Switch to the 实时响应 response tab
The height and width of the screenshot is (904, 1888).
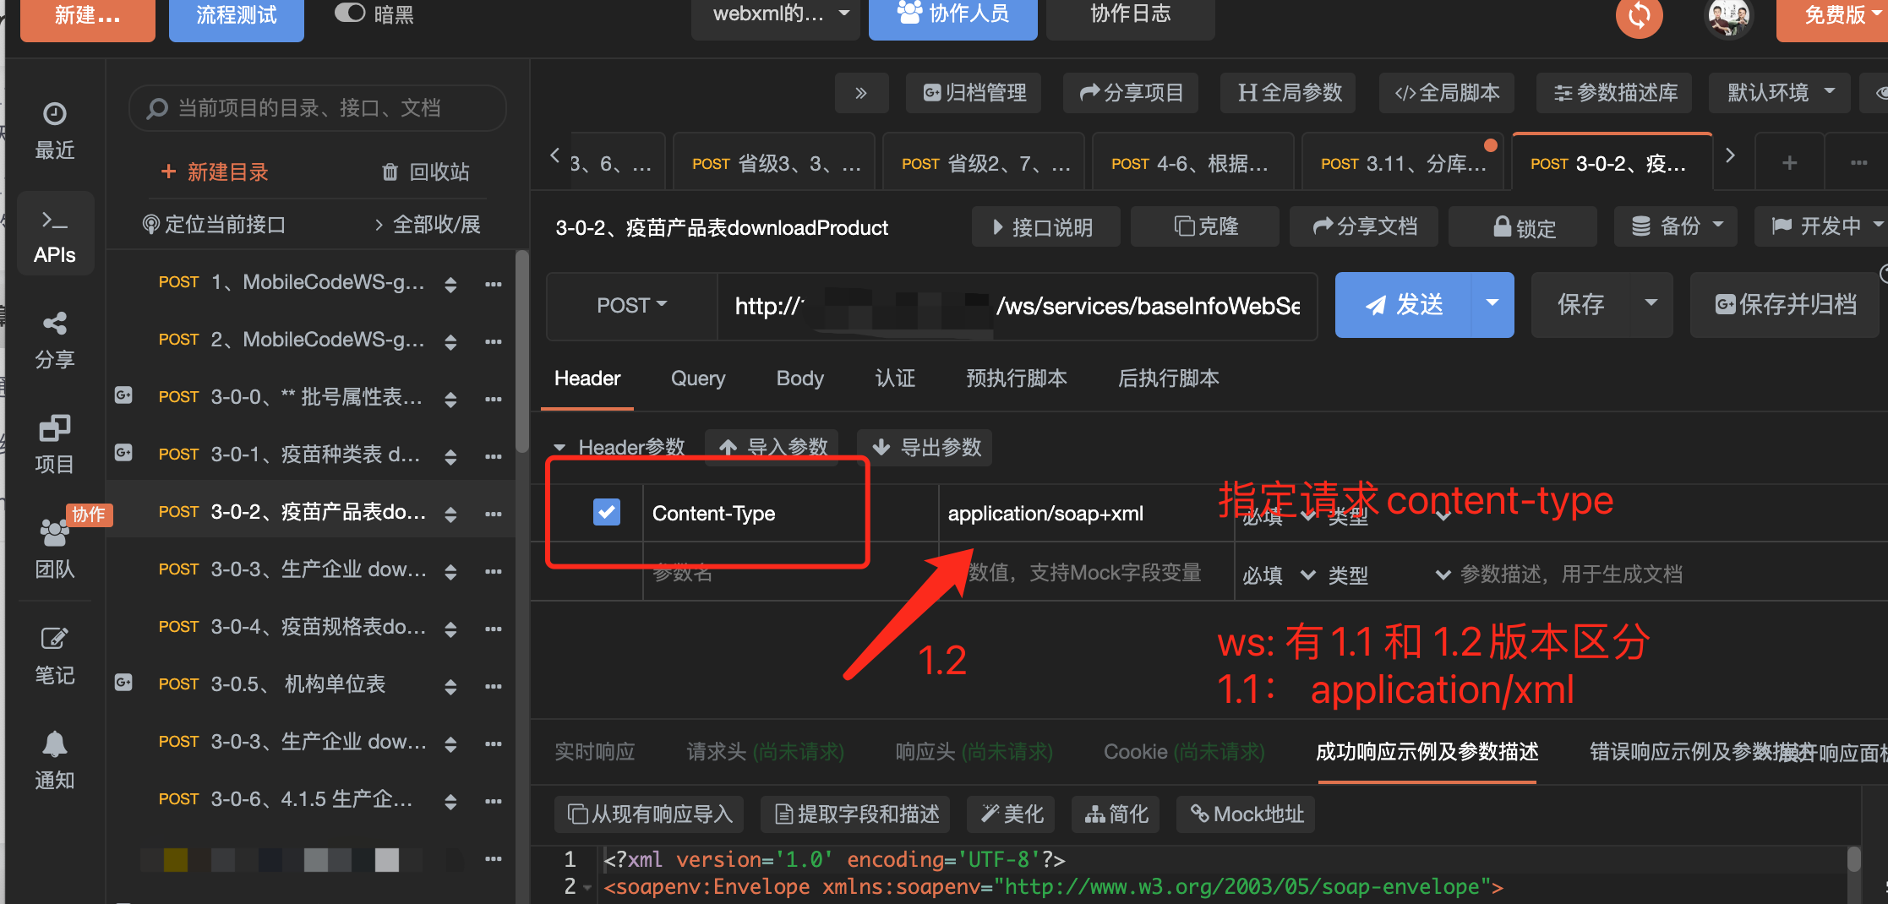click(594, 751)
